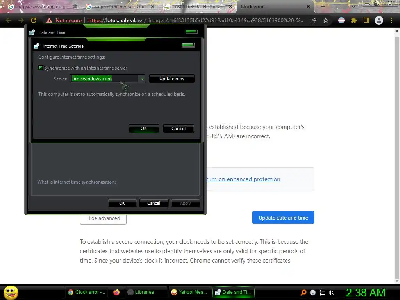This screenshot has width=400, height=300.
Task: Close the Date and Time window
Action: pyautogui.click(x=191, y=32)
